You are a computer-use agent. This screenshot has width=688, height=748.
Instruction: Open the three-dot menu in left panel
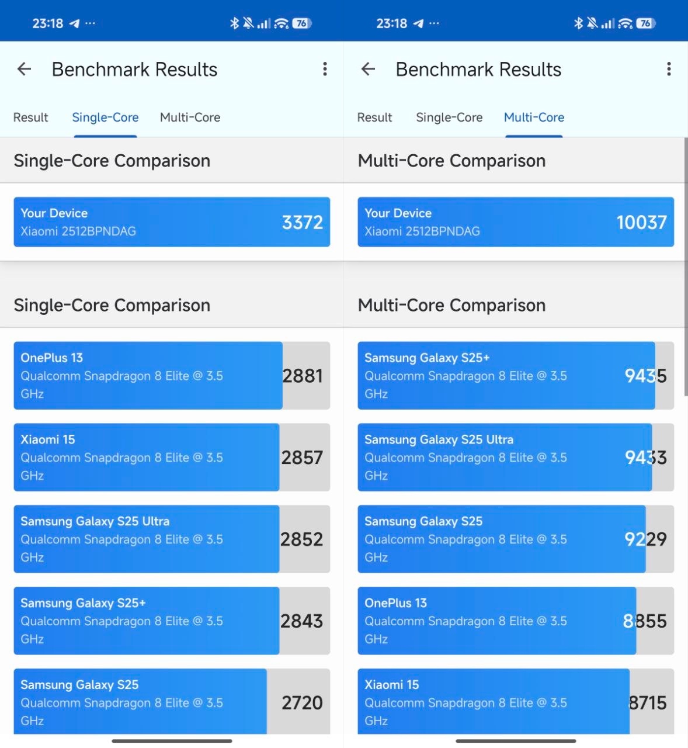325,70
